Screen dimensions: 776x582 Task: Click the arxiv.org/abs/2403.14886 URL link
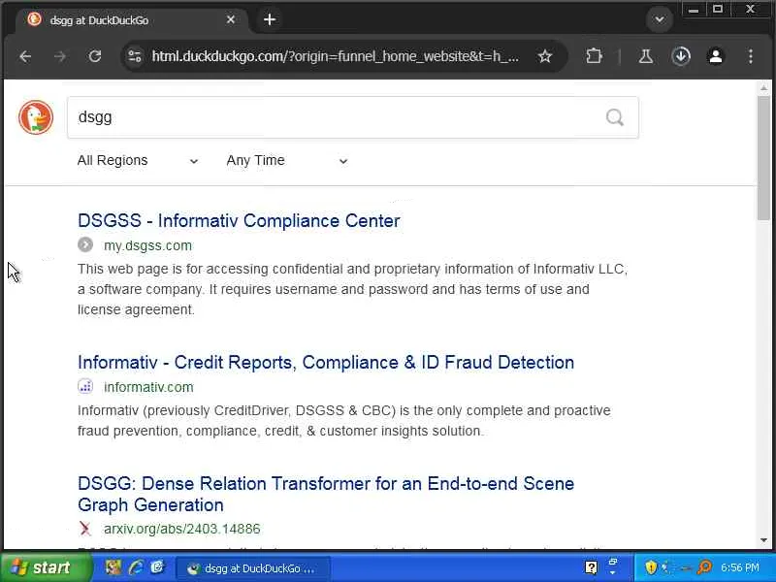[x=181, y=529]
